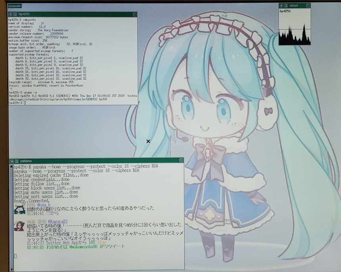Click the @wakamesoba98 retweeter name
The height and width of the screenshot is (272, 341).
click(x=83, y=247)
